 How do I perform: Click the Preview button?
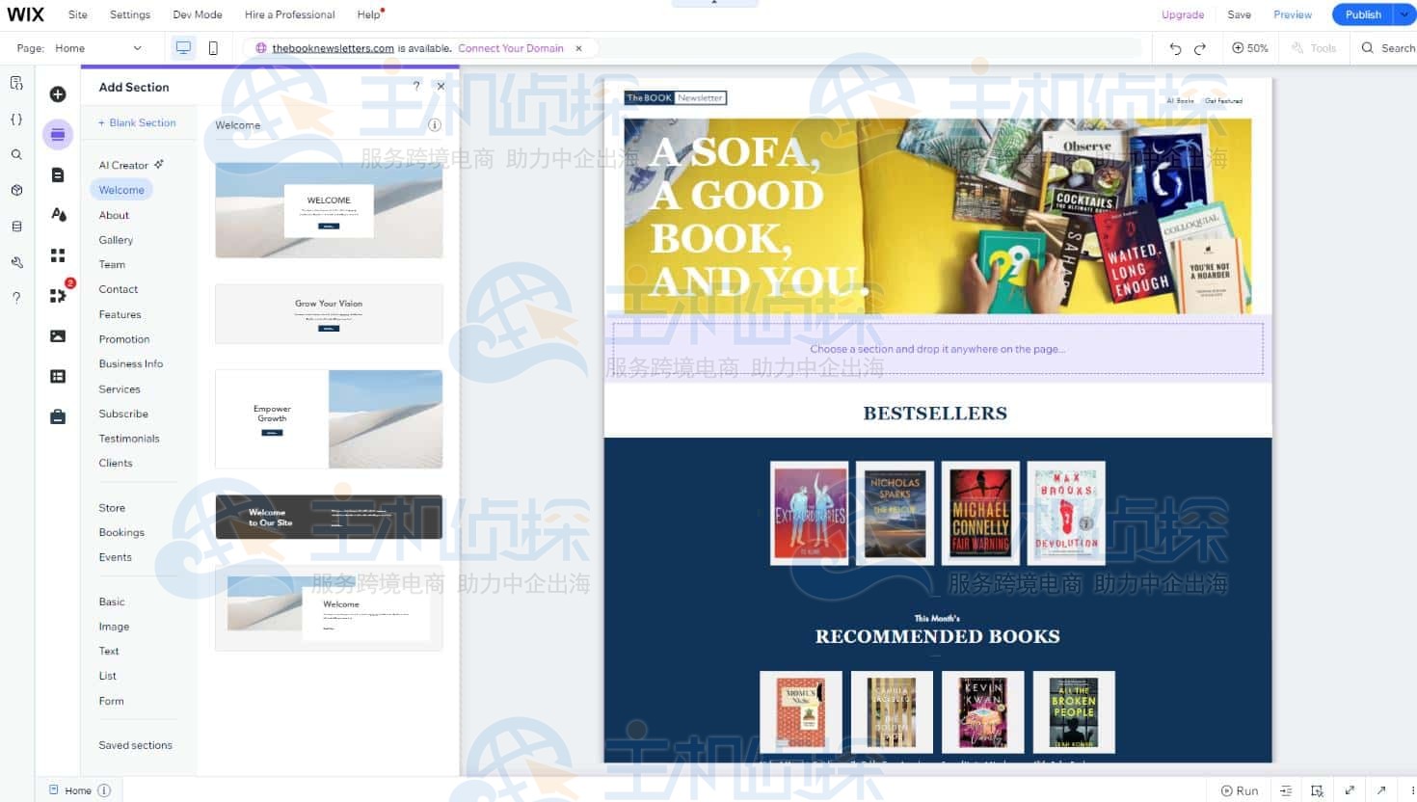pos(1292,14)
